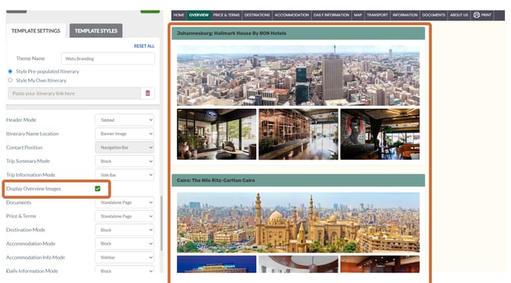Open Itinerary Name Location dropdown

[124, 134]
